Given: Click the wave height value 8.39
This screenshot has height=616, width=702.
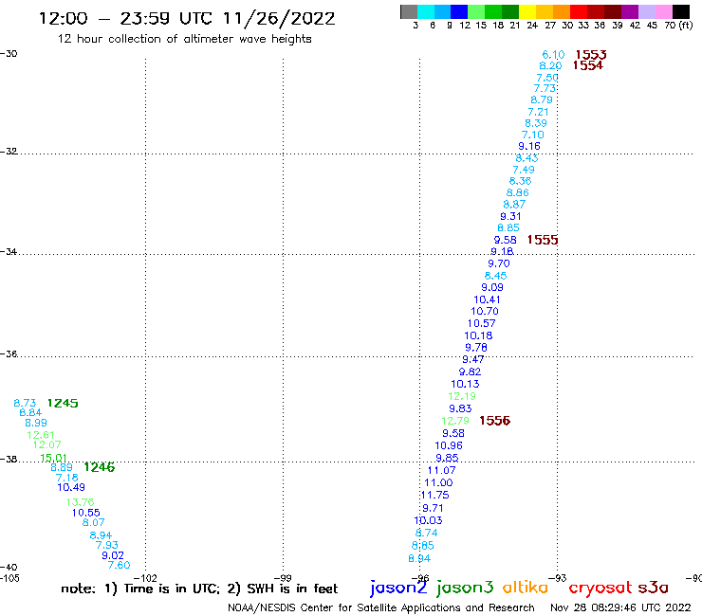Looking at the screenshot, I should click(536, 123).
